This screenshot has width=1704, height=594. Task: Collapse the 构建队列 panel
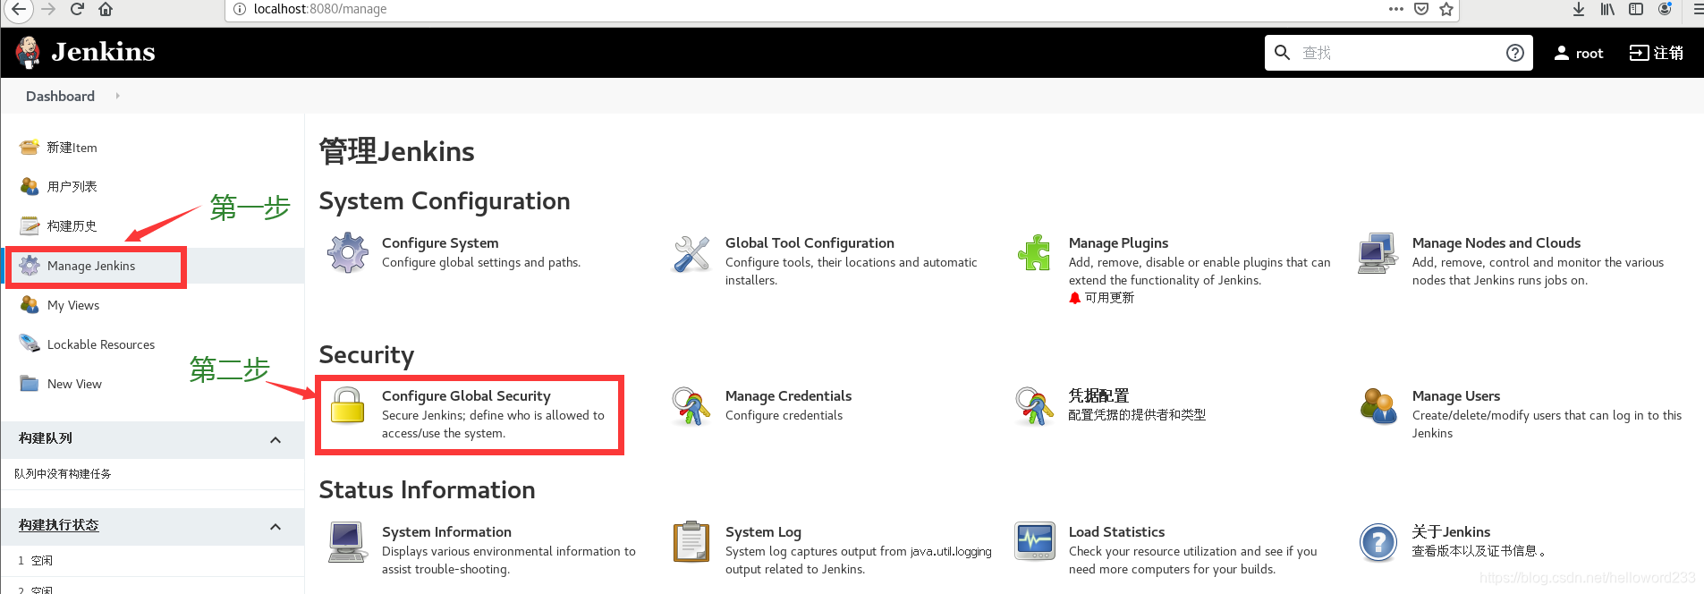[276, 439]
